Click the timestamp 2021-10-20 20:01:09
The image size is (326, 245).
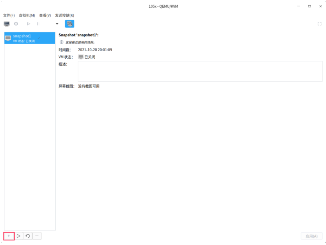pos(95,50)
